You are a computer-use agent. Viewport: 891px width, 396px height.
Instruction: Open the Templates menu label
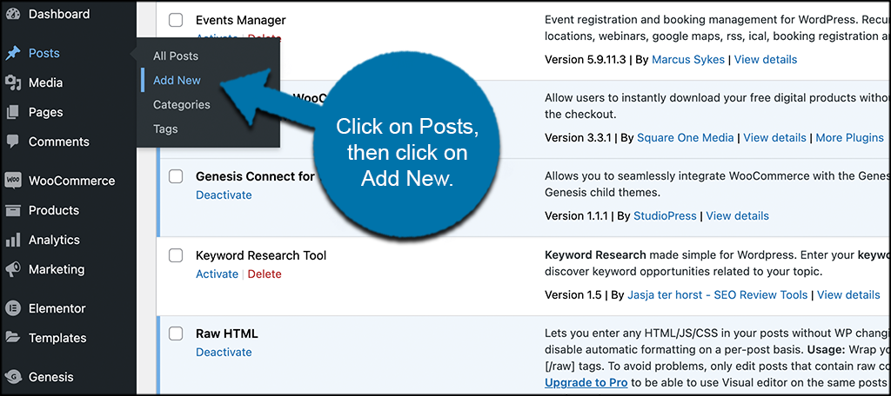[57, 338]
